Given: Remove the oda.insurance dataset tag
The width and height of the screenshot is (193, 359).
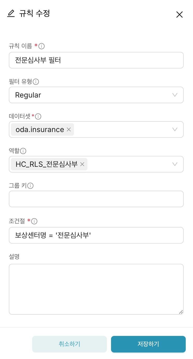Looking at the screenshot, I should tap(69, 129).
